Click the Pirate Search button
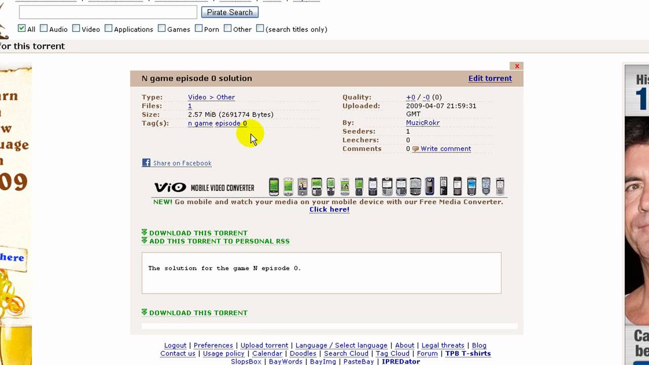 [230, 12]
